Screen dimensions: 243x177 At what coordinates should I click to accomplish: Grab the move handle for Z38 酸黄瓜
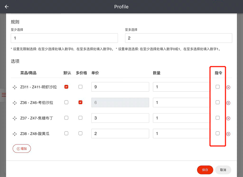point(15,134)
